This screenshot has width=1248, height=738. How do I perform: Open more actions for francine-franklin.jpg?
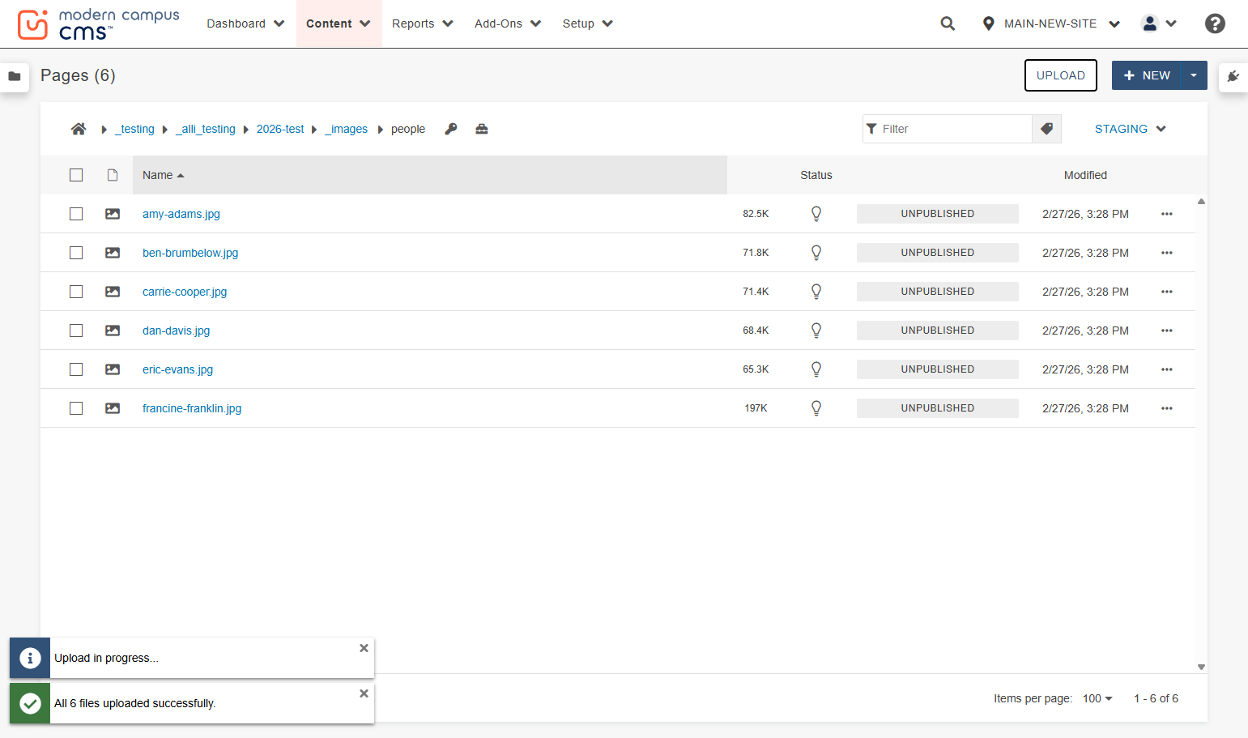1167,408
